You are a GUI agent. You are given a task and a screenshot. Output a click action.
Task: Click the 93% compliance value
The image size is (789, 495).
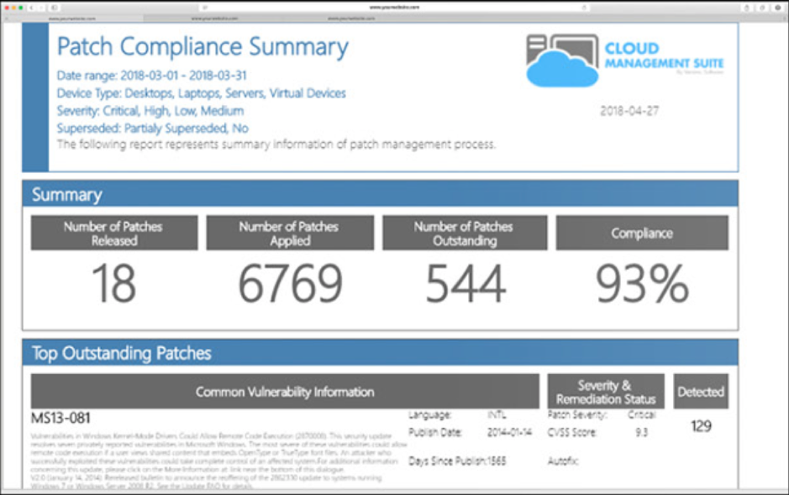tap(642, 284)
